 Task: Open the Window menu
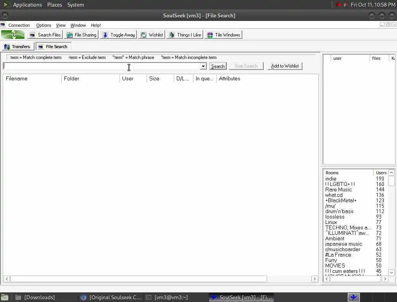(x=78, y=25)
